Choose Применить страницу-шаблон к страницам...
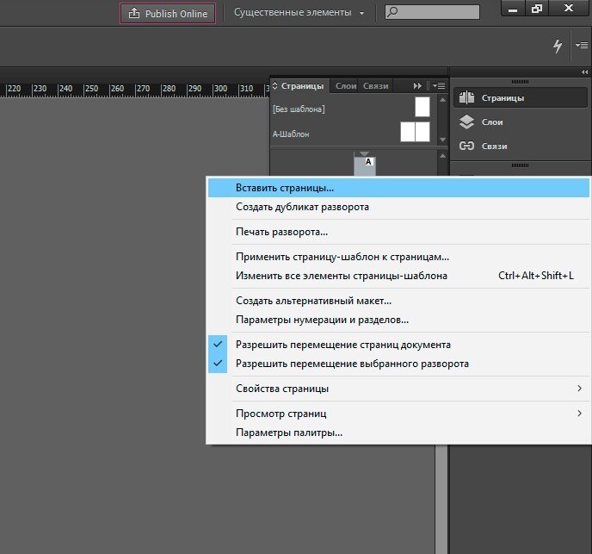 tap(398, 257)
